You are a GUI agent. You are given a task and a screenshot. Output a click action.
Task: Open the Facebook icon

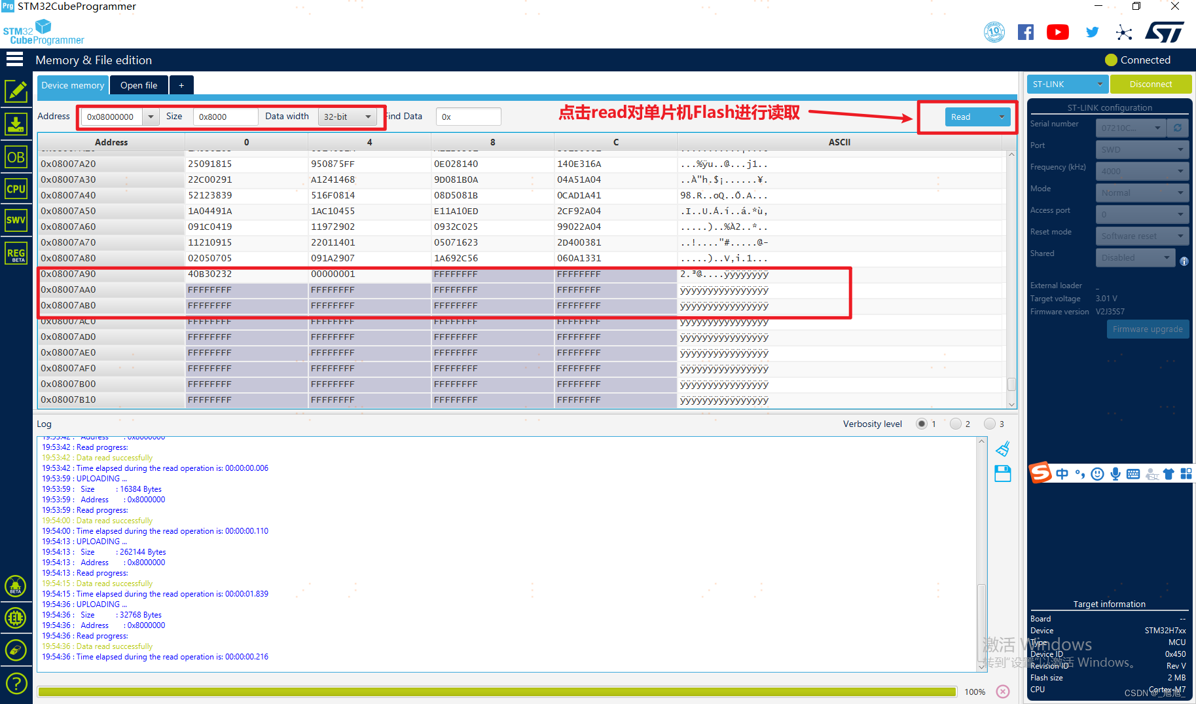[1026, 32]
